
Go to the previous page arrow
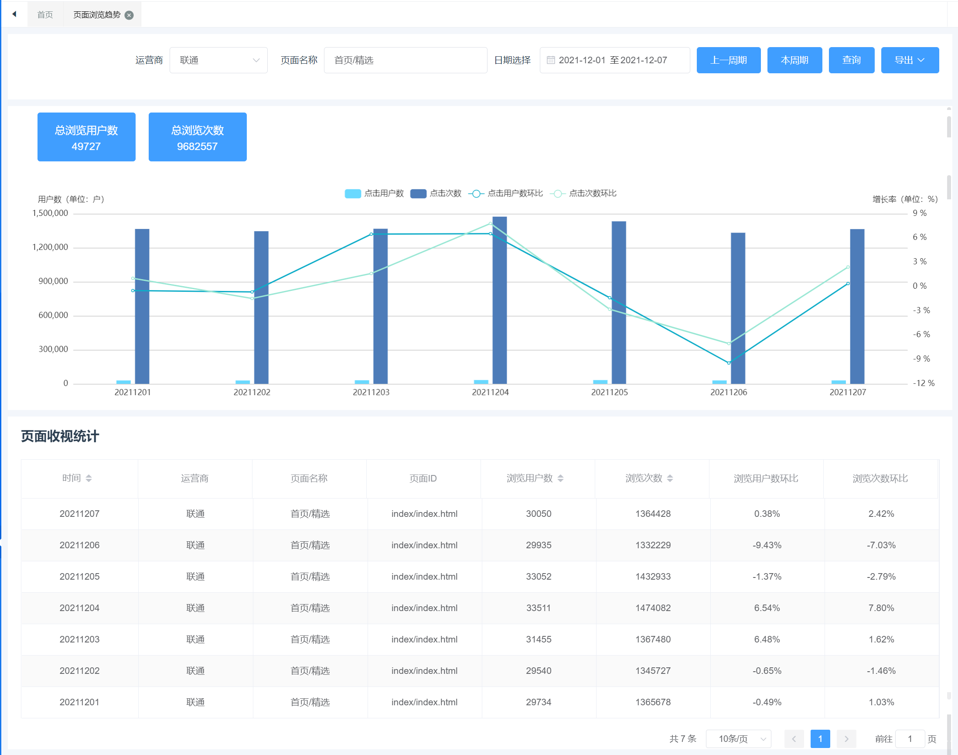(794, 739)
